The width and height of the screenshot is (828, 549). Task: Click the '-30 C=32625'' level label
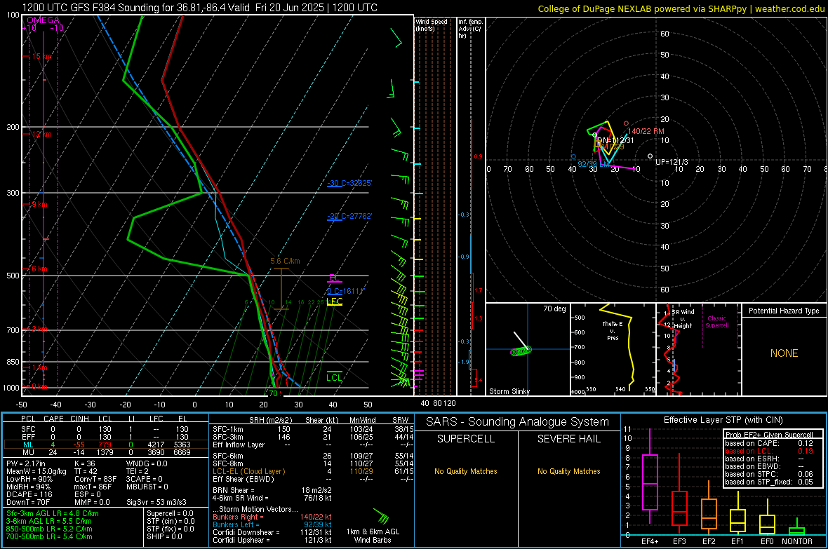pos(349,183)
